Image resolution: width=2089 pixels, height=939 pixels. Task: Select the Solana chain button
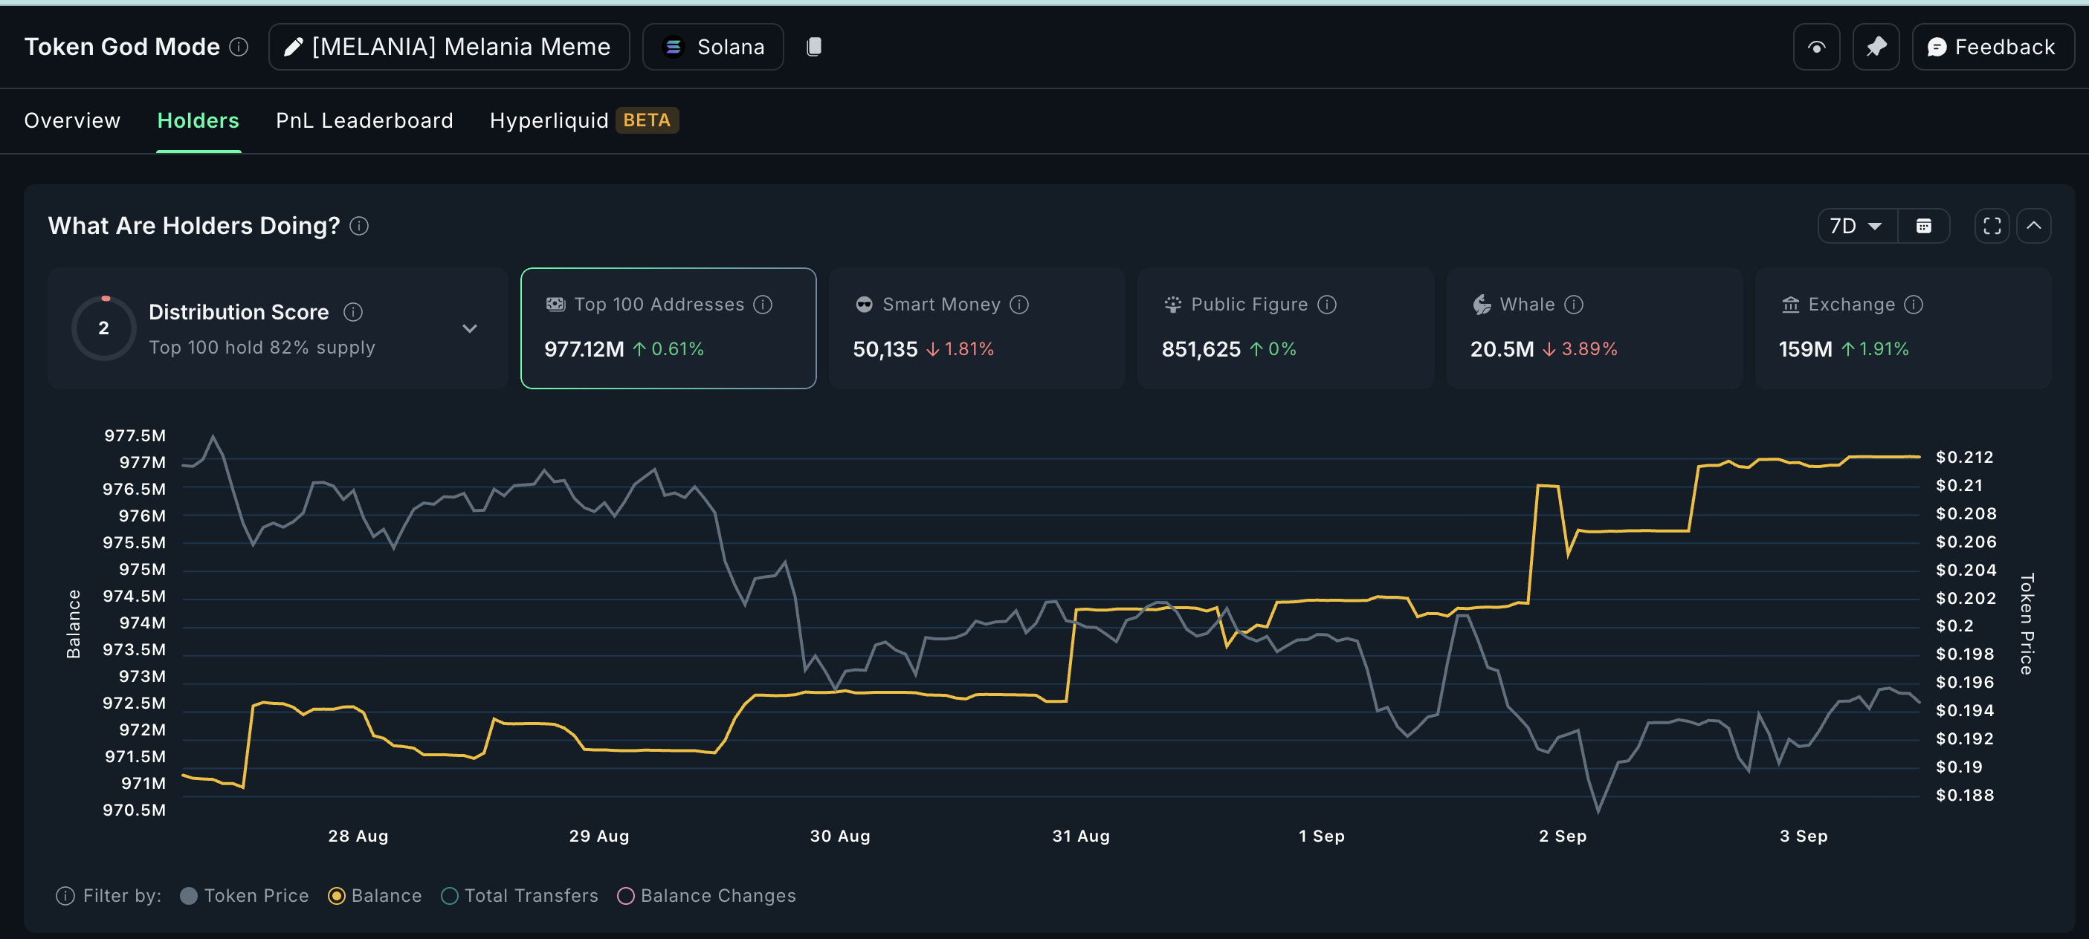tap(713, 47)
